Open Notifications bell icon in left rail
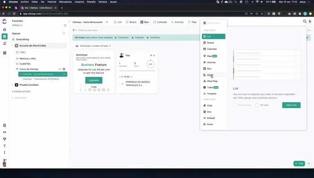Screen dimensions: 314x178 pos(4,43)
